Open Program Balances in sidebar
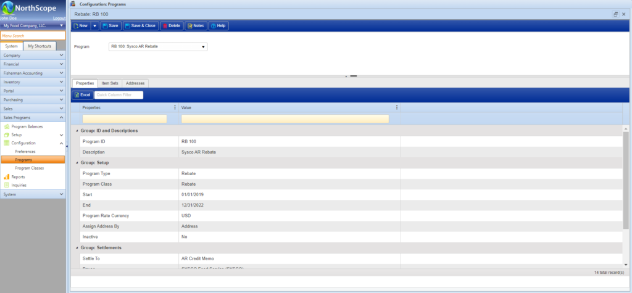 click(x=27, y=126)
